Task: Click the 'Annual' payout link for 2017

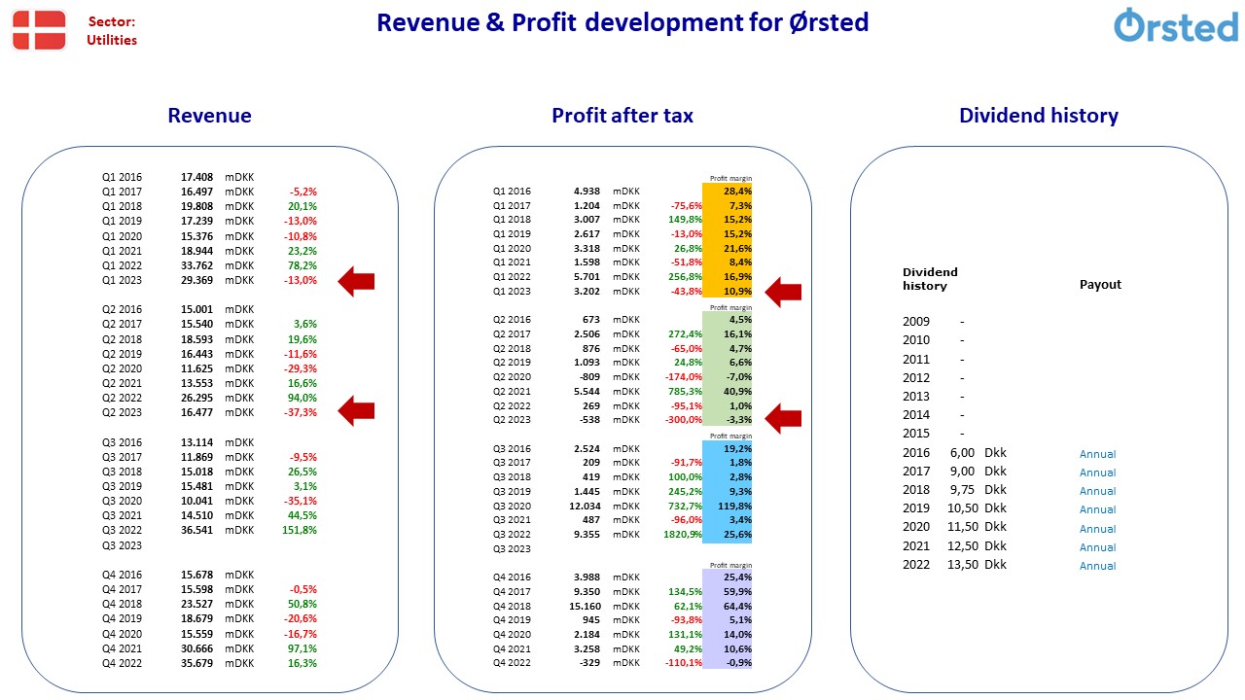Action: (1097, 472)
